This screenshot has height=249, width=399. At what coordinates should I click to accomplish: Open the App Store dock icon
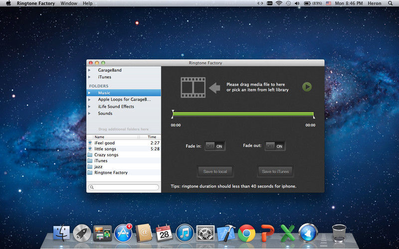123,233
